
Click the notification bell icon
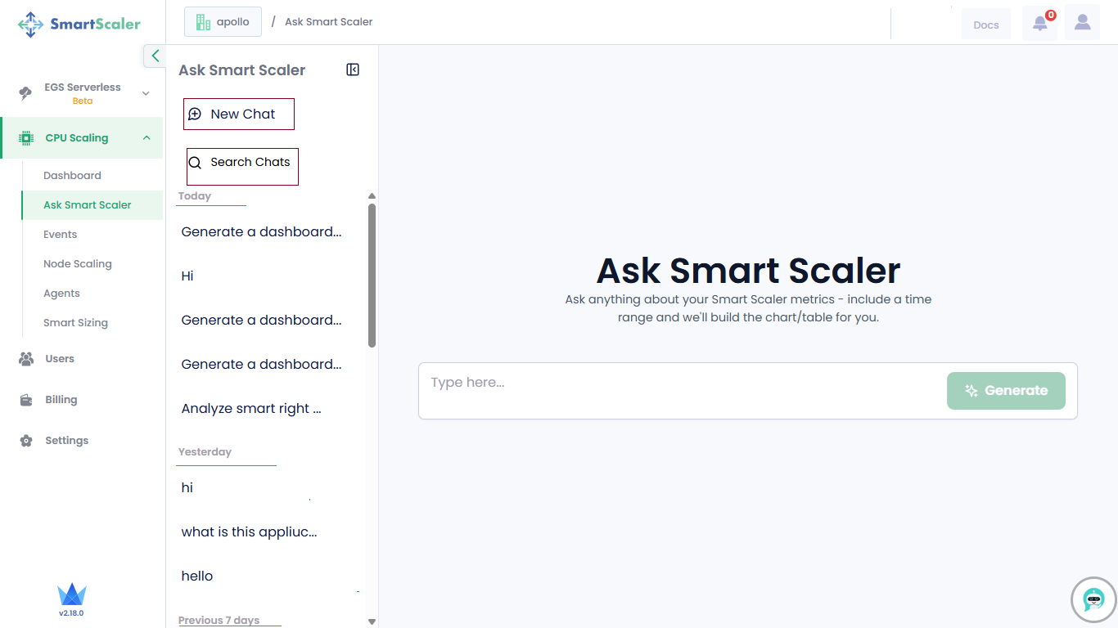tap(1039, 23)
